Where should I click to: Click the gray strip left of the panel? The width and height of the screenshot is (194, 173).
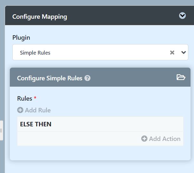click(2, 79)
